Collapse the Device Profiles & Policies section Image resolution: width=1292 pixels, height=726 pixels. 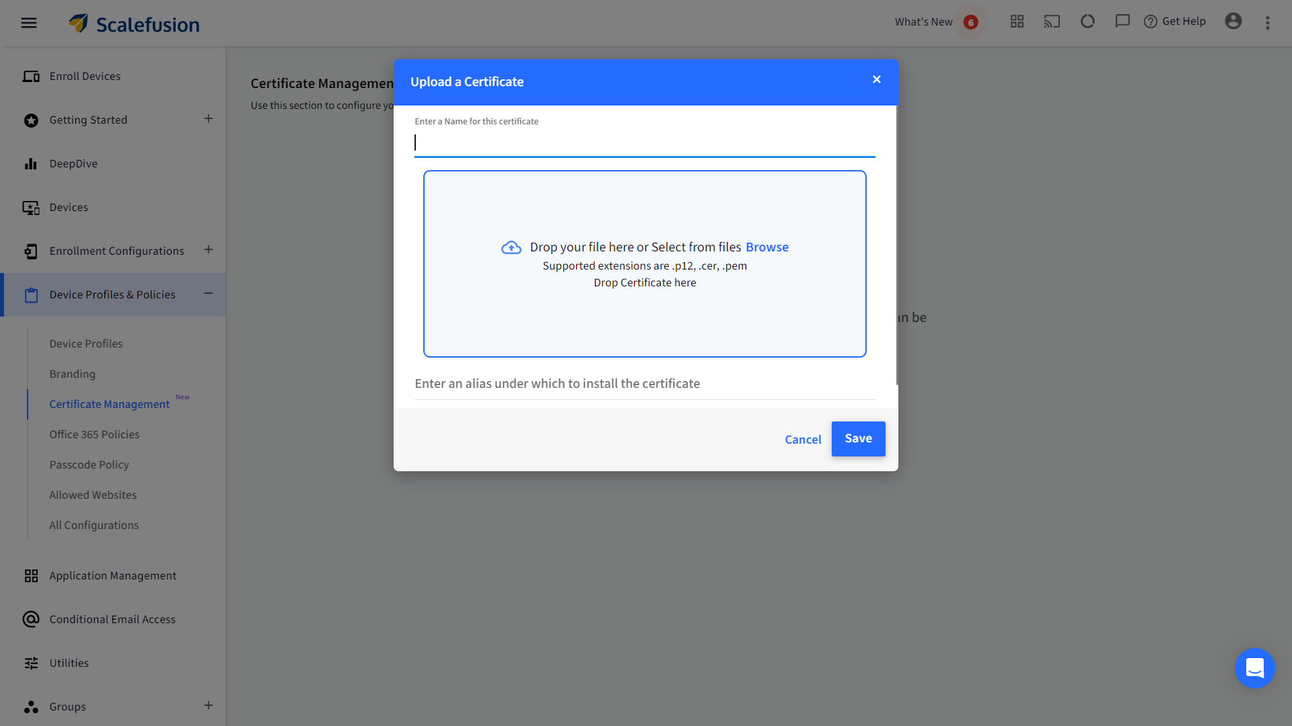pyautogui.click(x=209, y=294)
